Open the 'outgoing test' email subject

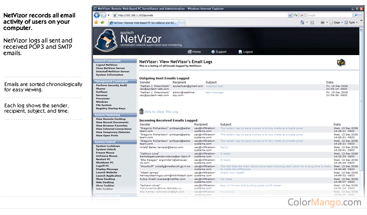click(x=214, y=86)
